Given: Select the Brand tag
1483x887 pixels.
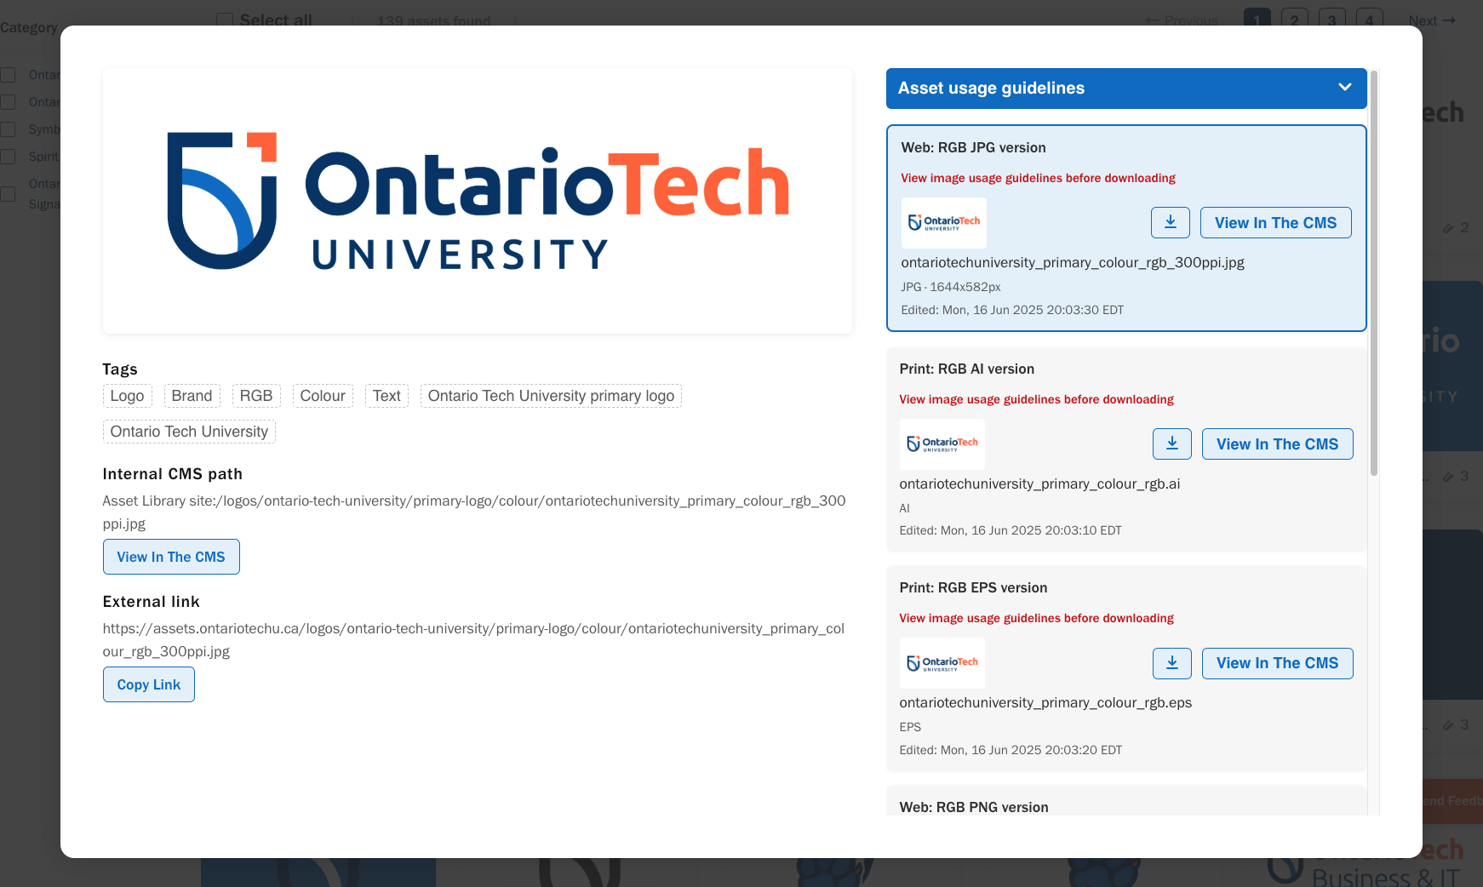Looking at the screenshot, I should coord(192,396).
